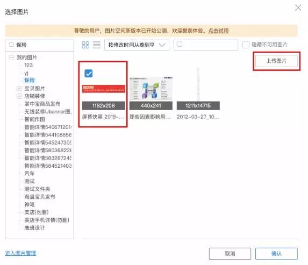Close the 选择图片 dialog

(298, 8)
